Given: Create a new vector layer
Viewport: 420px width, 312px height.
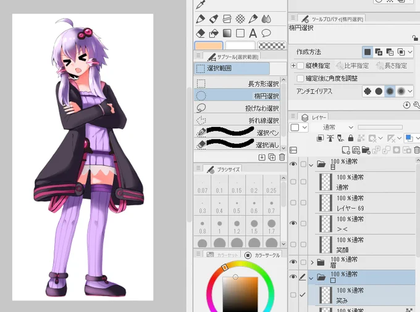Looking at the screenshot, I should [356, 150].
